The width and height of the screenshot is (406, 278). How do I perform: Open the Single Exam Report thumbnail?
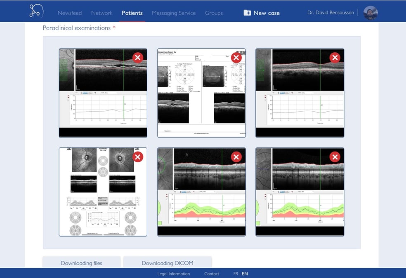coord(201,93)
